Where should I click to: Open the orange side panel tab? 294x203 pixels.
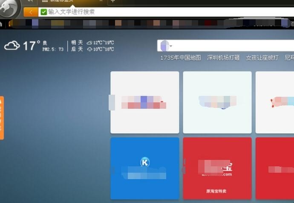[x=2, y=118]
